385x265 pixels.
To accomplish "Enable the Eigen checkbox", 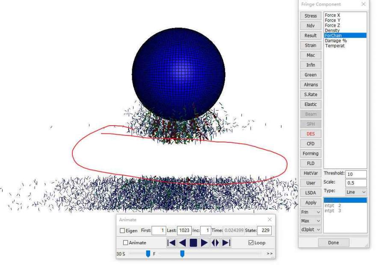I will [122, 231].
